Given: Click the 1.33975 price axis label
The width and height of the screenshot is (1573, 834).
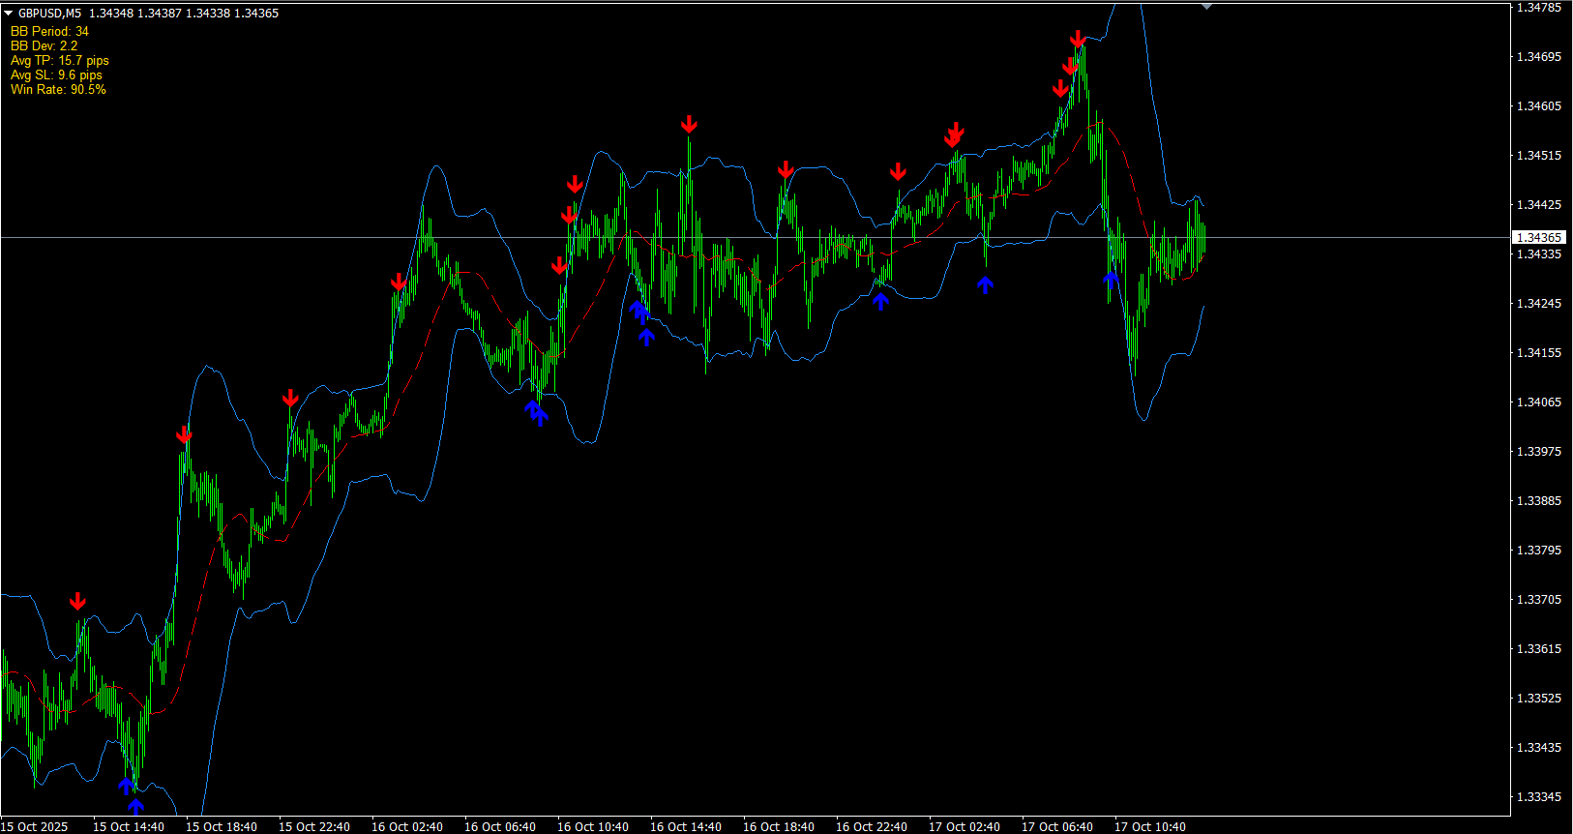Looking at the screenshot, I should [1538, 452].
